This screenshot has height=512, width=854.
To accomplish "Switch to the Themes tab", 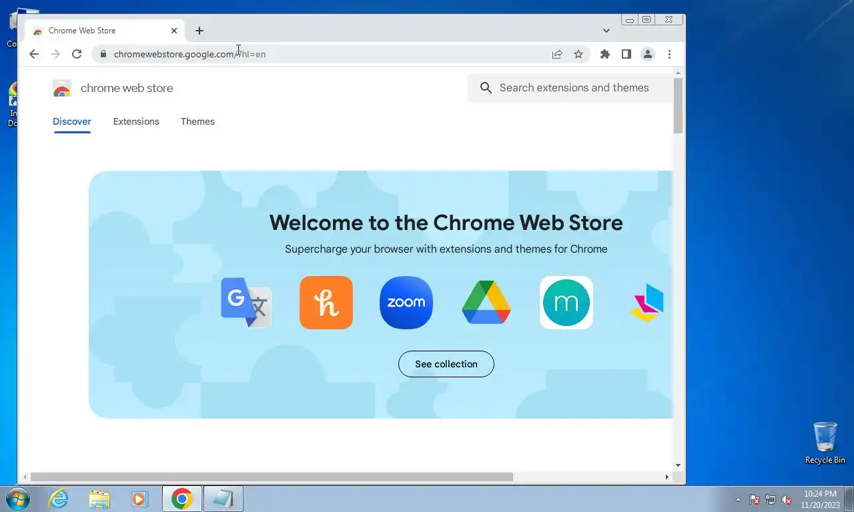I will [197, 121].
